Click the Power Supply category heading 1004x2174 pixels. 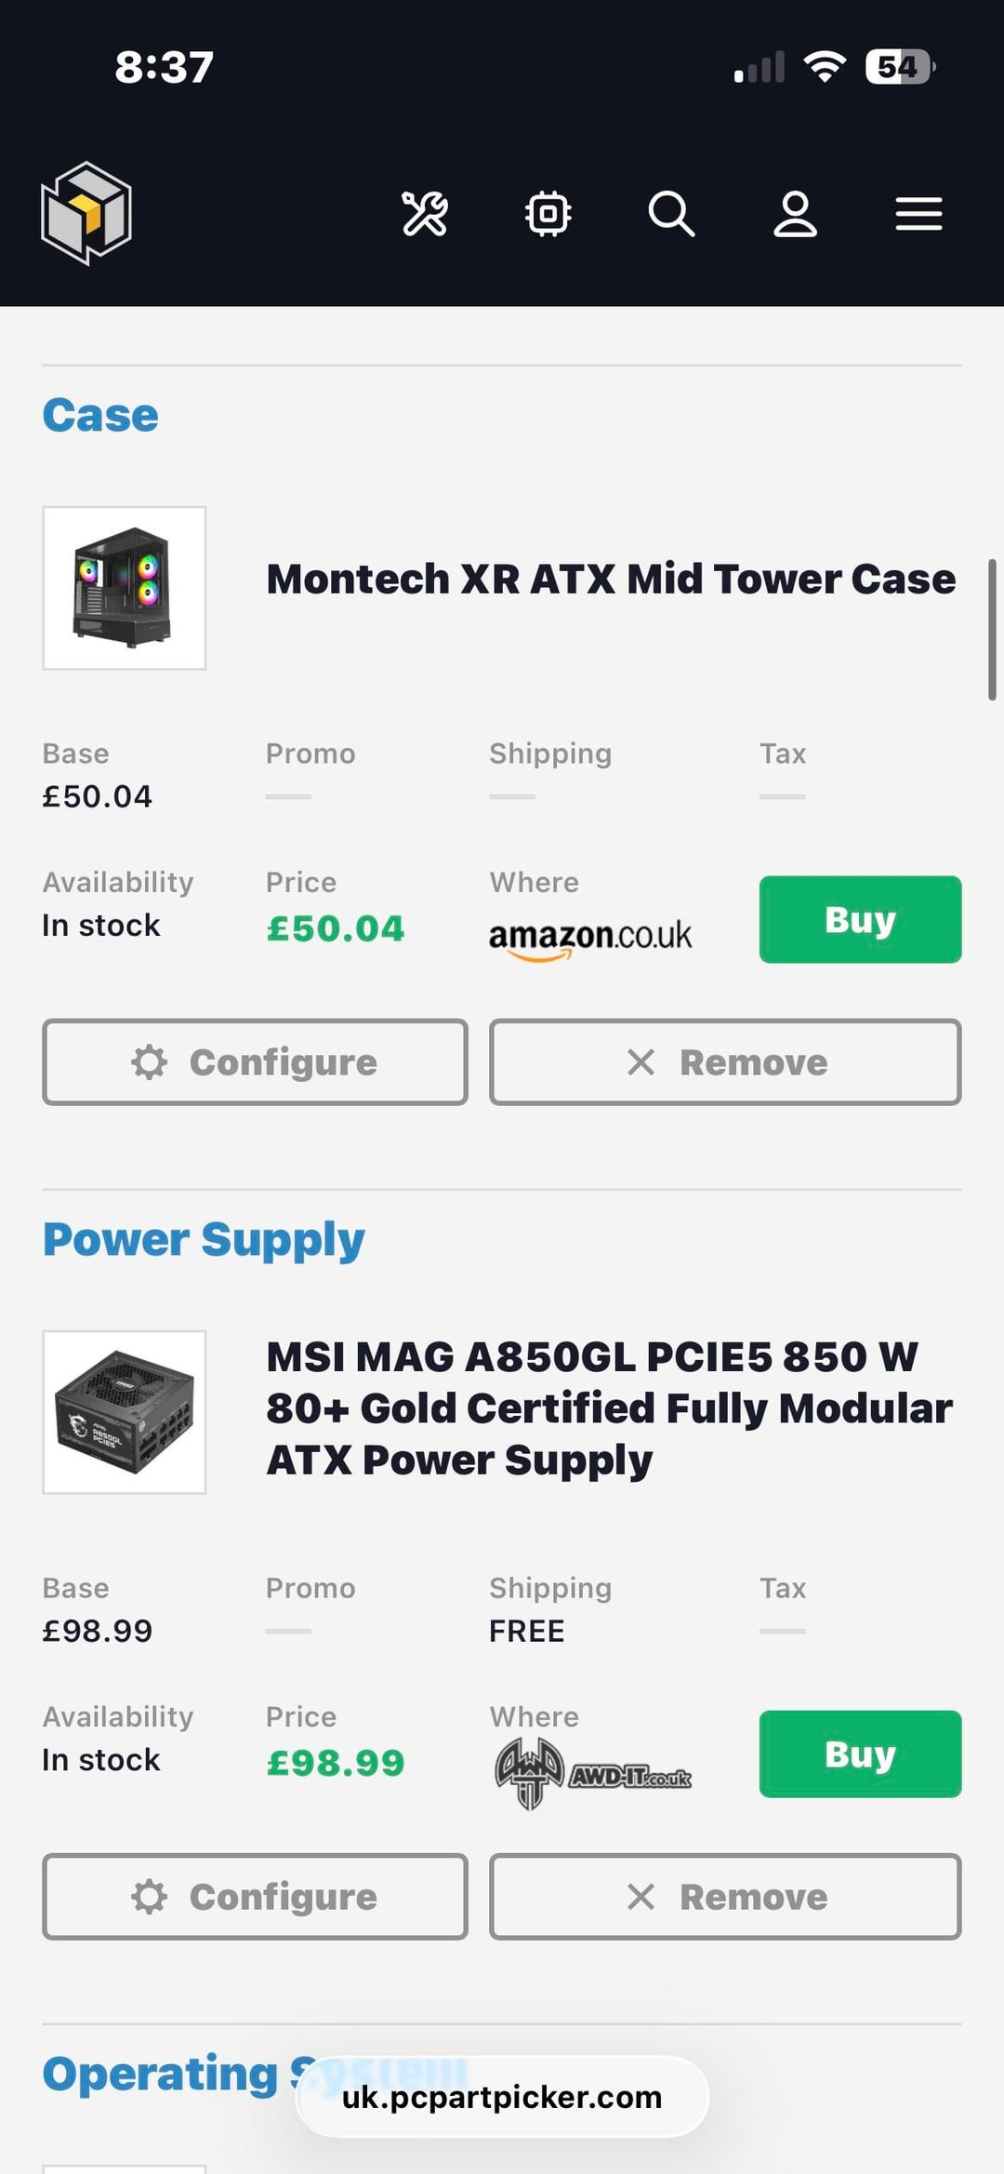(204, 1239)
